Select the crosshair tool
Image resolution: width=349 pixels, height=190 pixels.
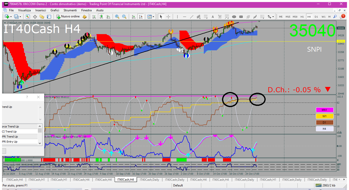pos(168,17)
